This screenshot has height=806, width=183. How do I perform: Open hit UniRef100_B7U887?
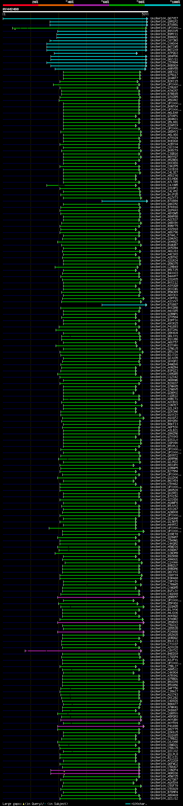click(x=164, y=305)
